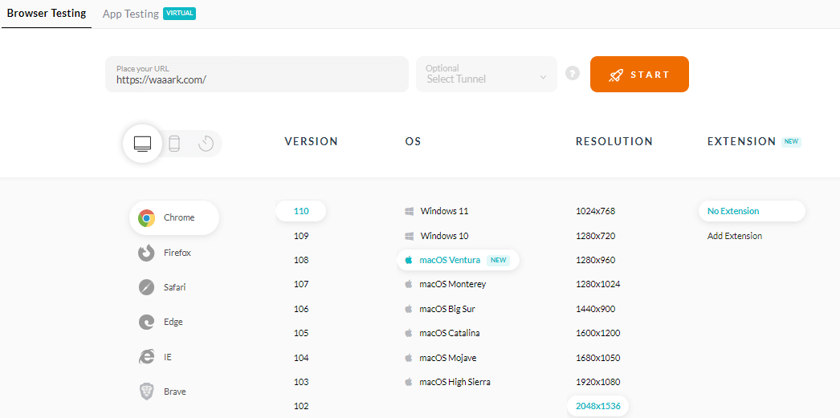The image size is (840, 418).
Task: Choose the Safari browser icon
Action: click(x=146, y=287)
